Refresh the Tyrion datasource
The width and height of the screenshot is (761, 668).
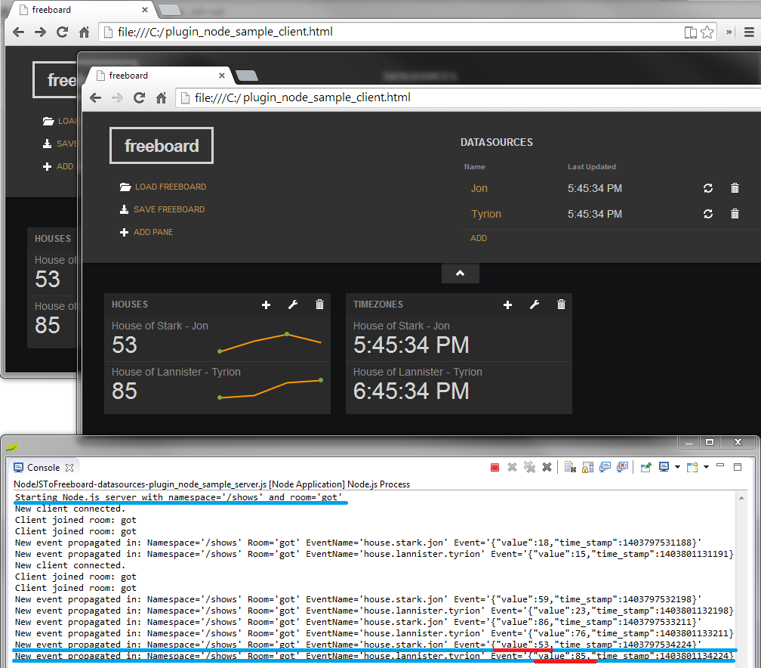point(708,214)
